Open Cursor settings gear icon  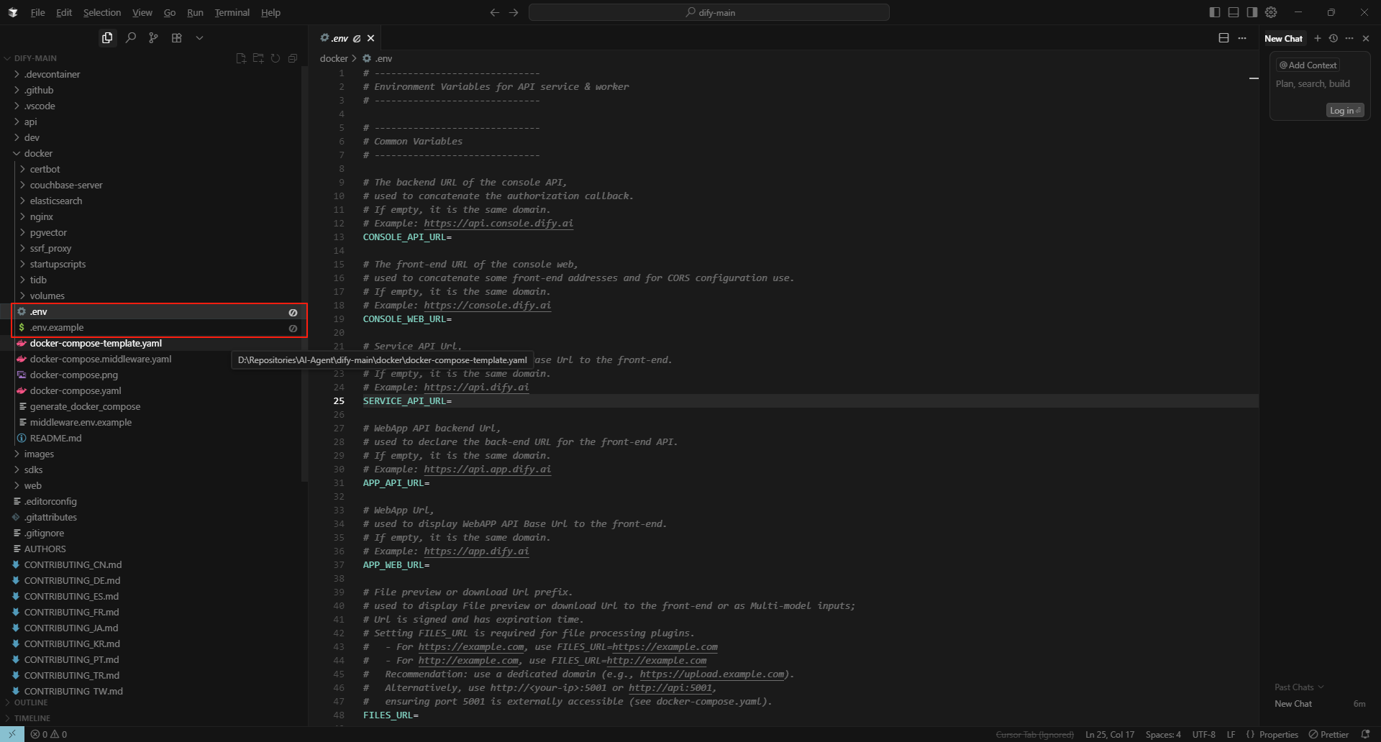(x=1271, y=12)
